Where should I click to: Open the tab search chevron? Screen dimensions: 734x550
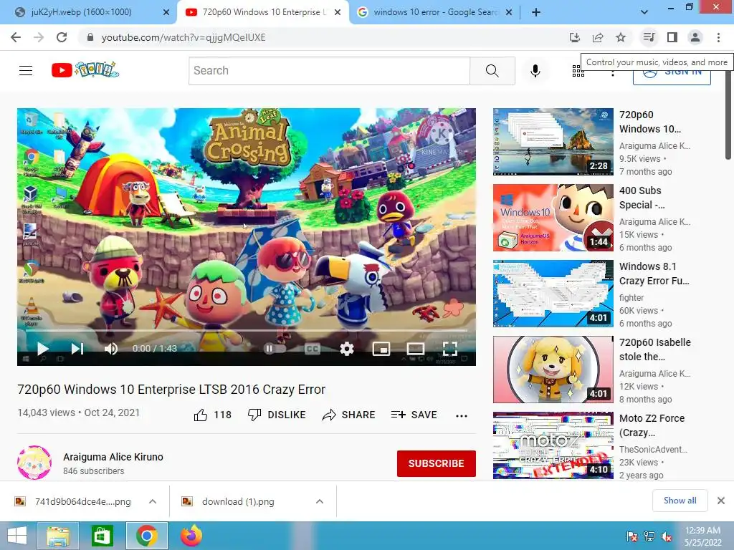[644, 12]
